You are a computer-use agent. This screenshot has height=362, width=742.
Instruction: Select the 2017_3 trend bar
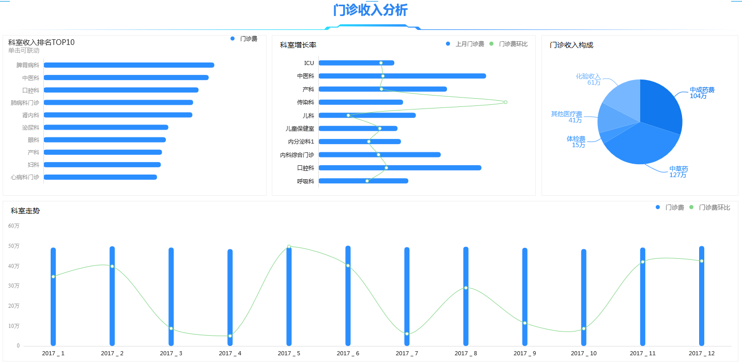171,297
